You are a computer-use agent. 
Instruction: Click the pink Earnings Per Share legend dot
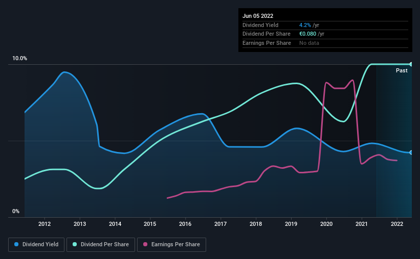tap(145, 244)
